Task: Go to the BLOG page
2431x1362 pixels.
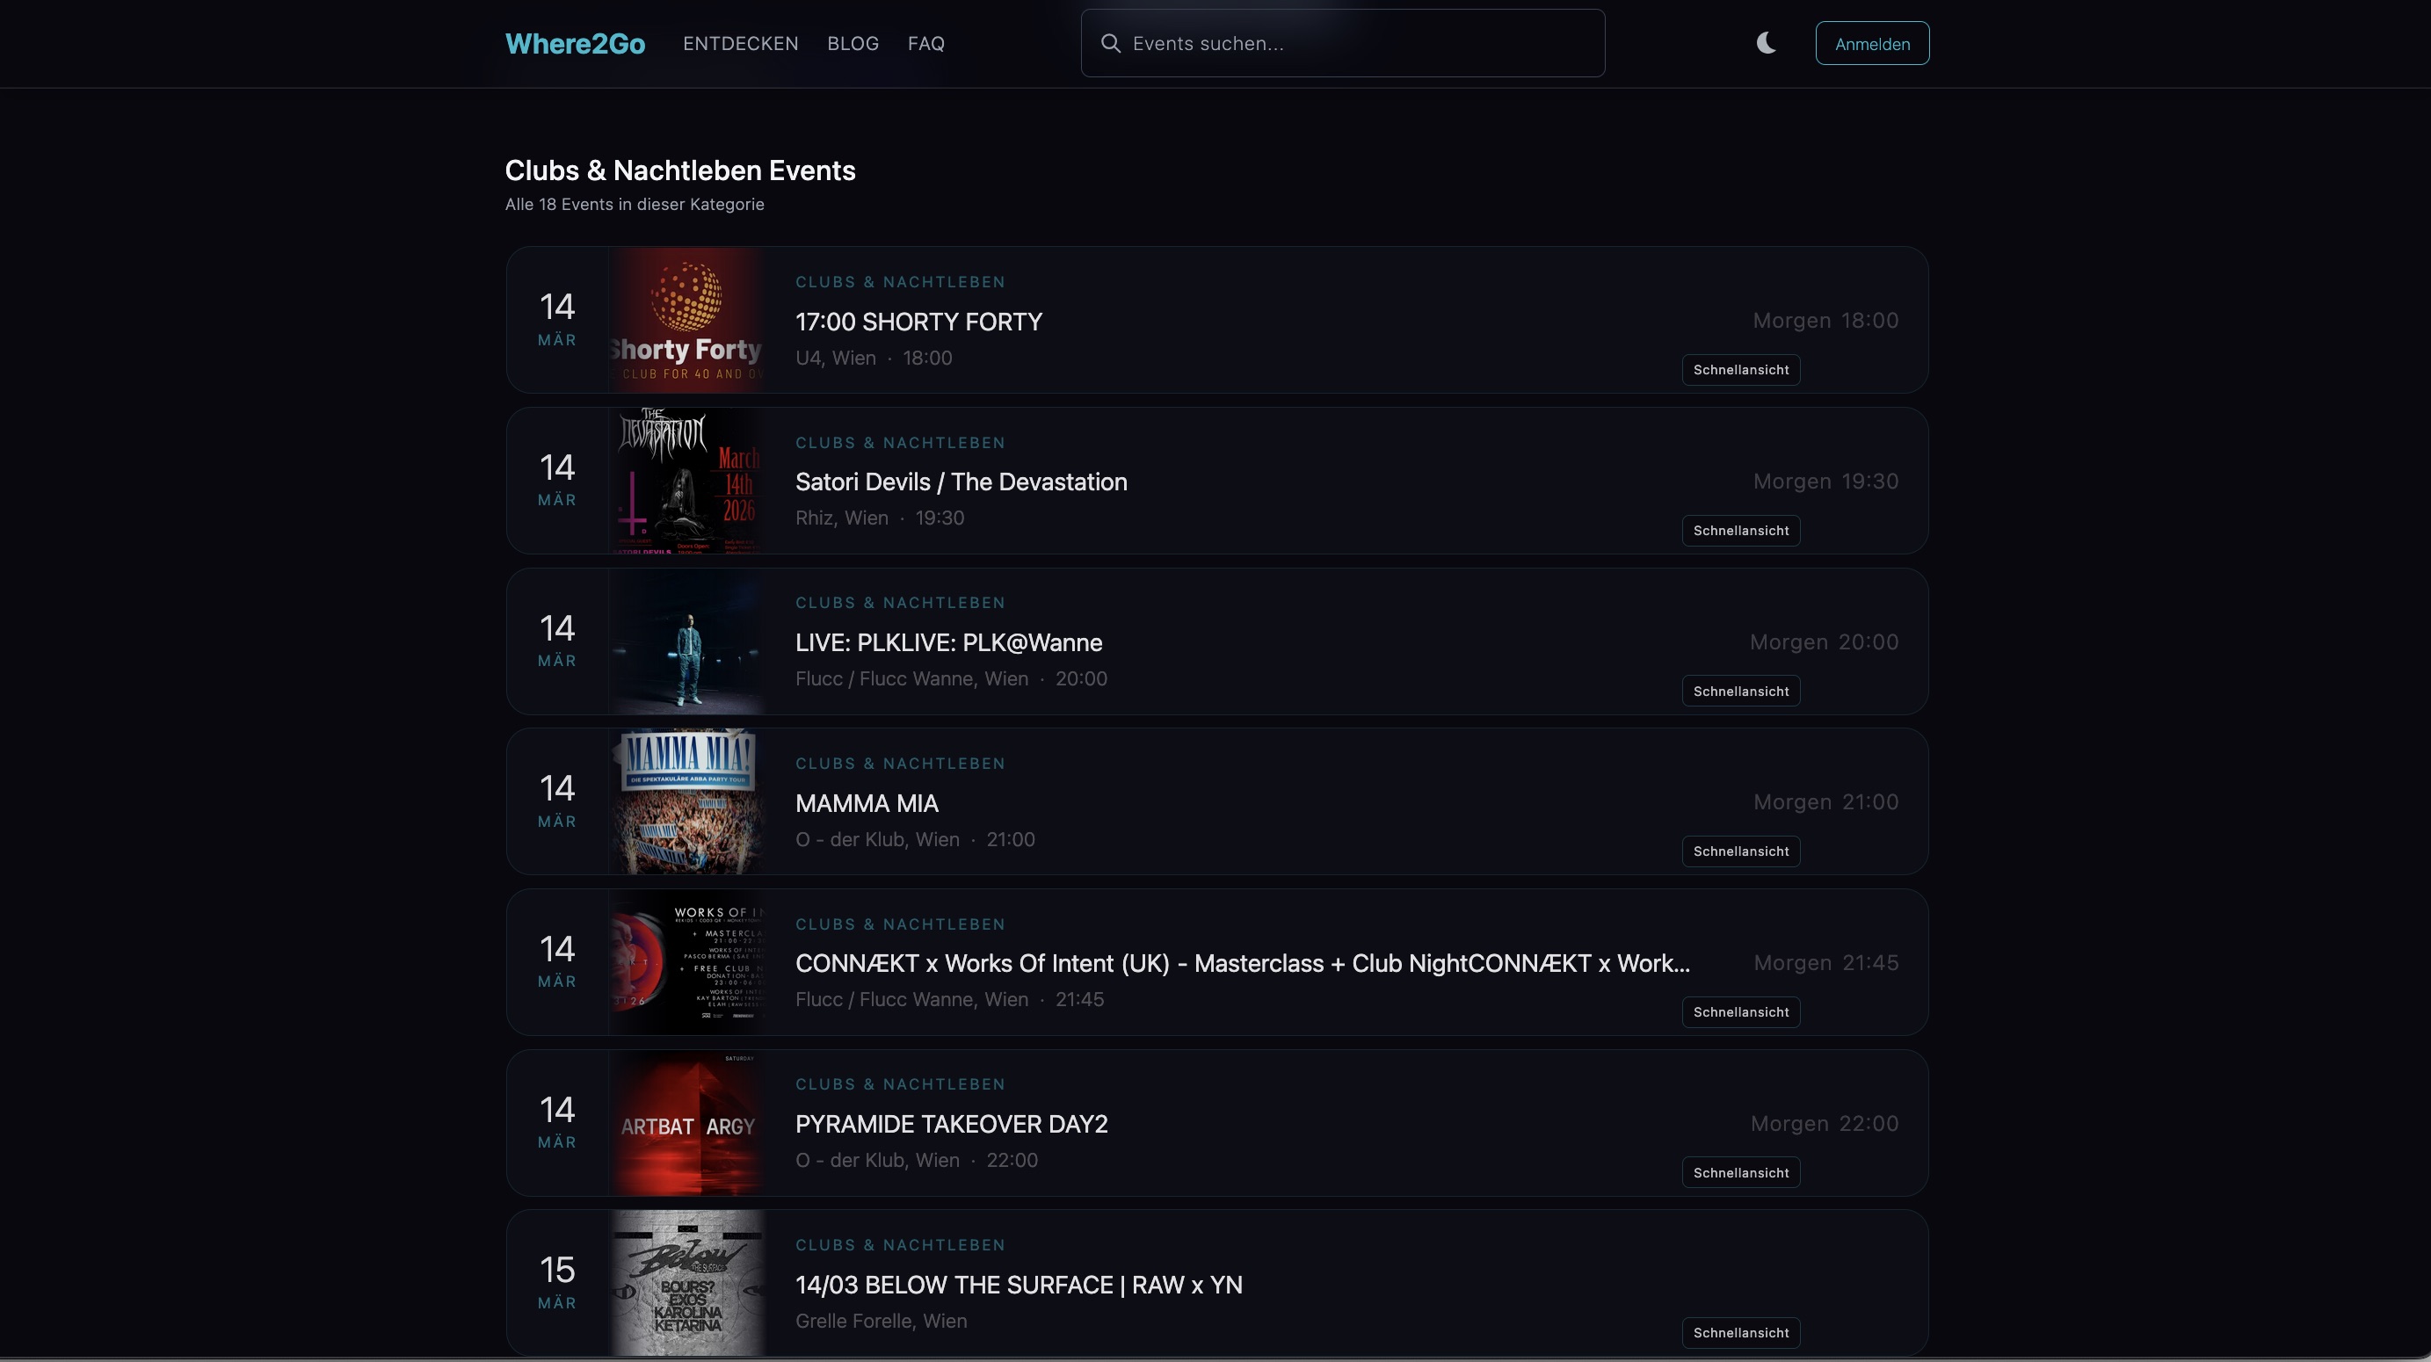Action: pyautogui.click(x=853, y=43)
